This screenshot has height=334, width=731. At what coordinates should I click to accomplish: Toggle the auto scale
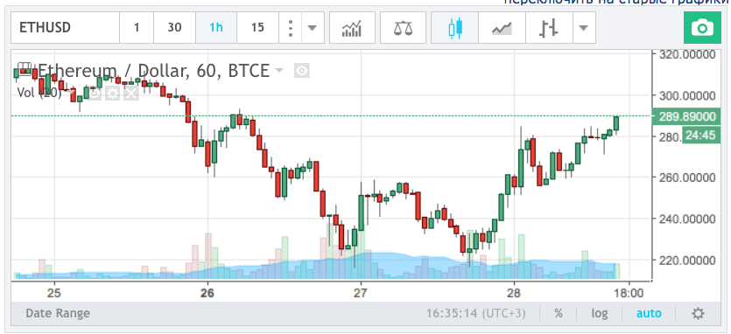649,314
